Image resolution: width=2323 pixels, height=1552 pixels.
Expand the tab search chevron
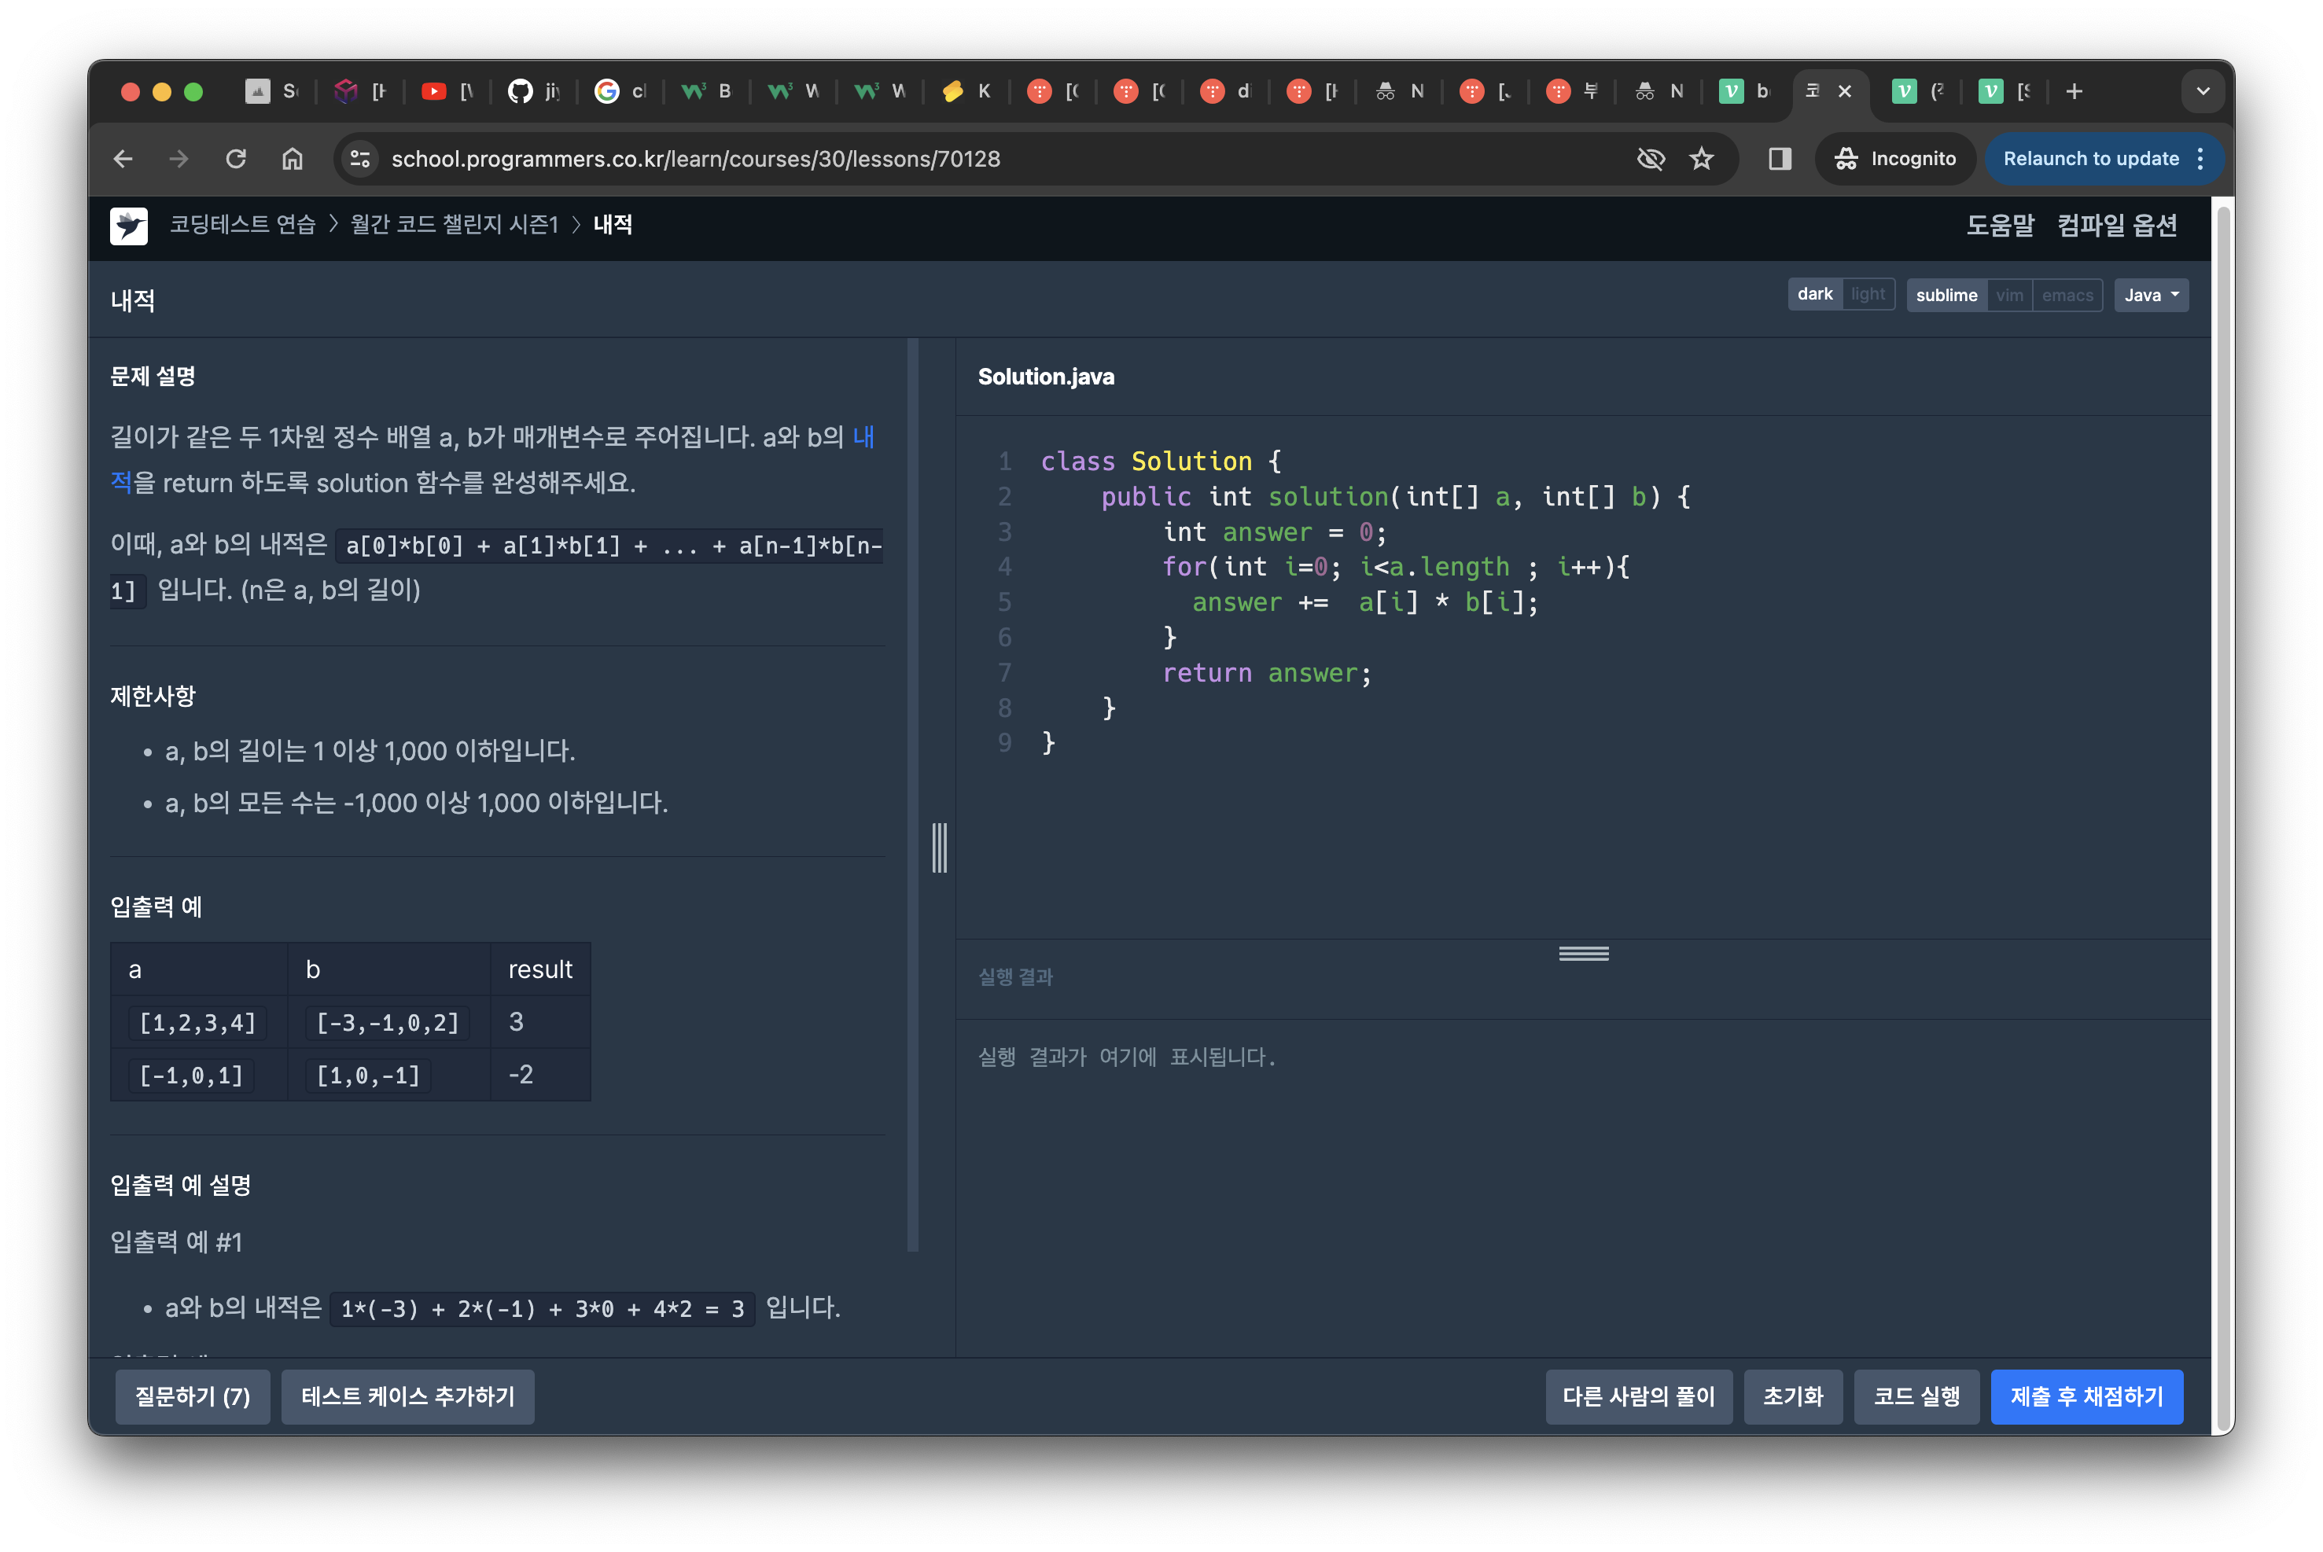coord(2202,91)
